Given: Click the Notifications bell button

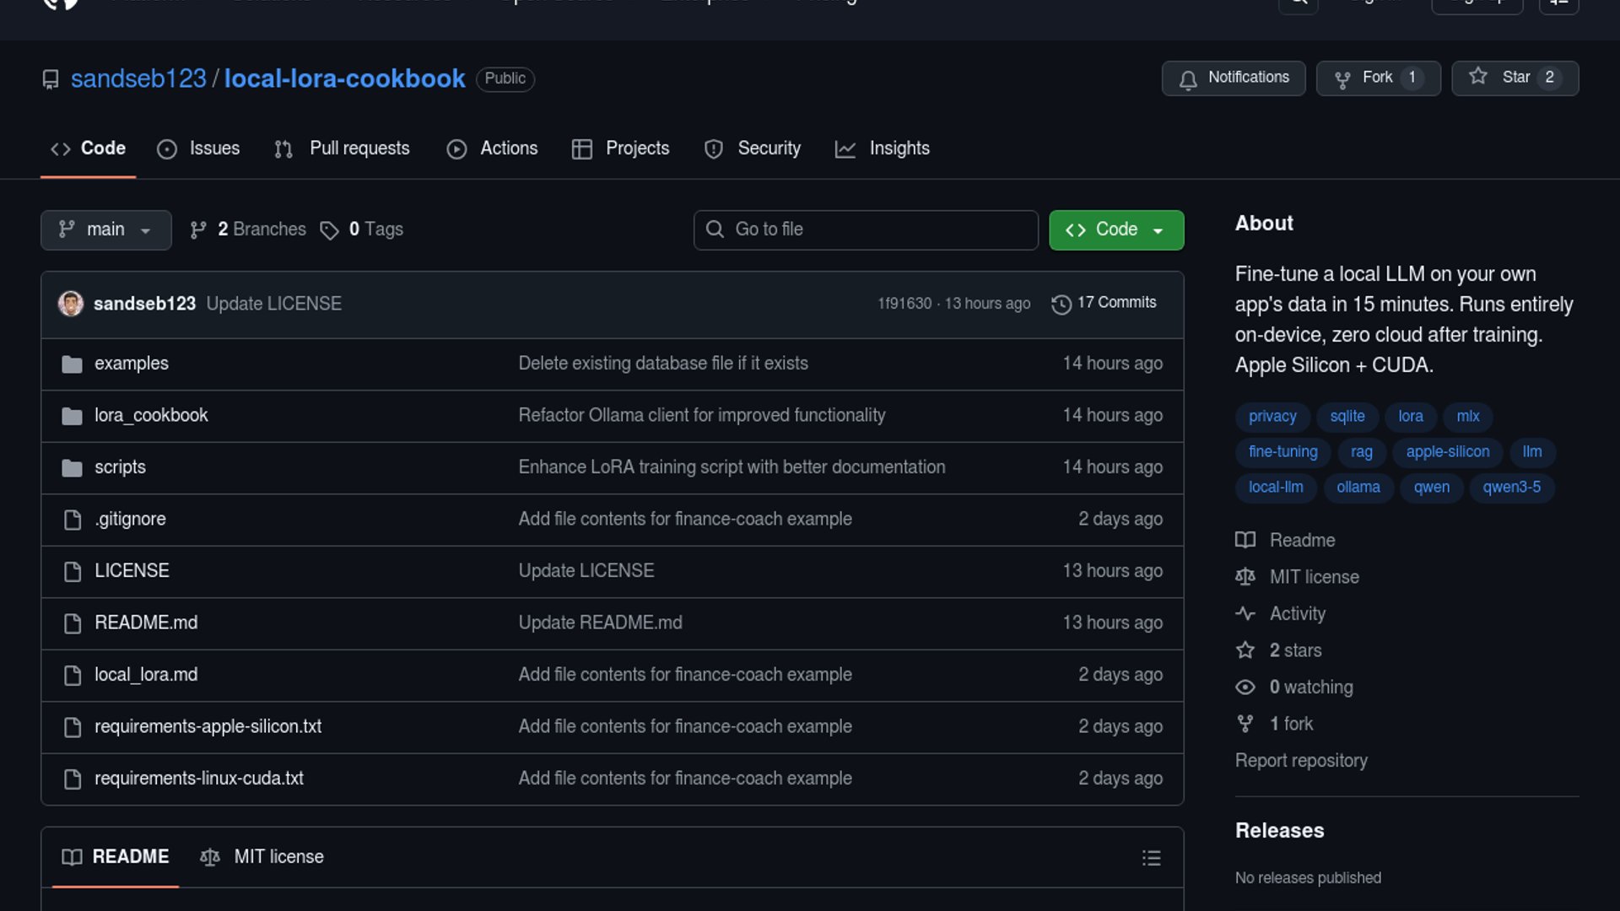Looking at the screenshot, I should coord(1233,78).
